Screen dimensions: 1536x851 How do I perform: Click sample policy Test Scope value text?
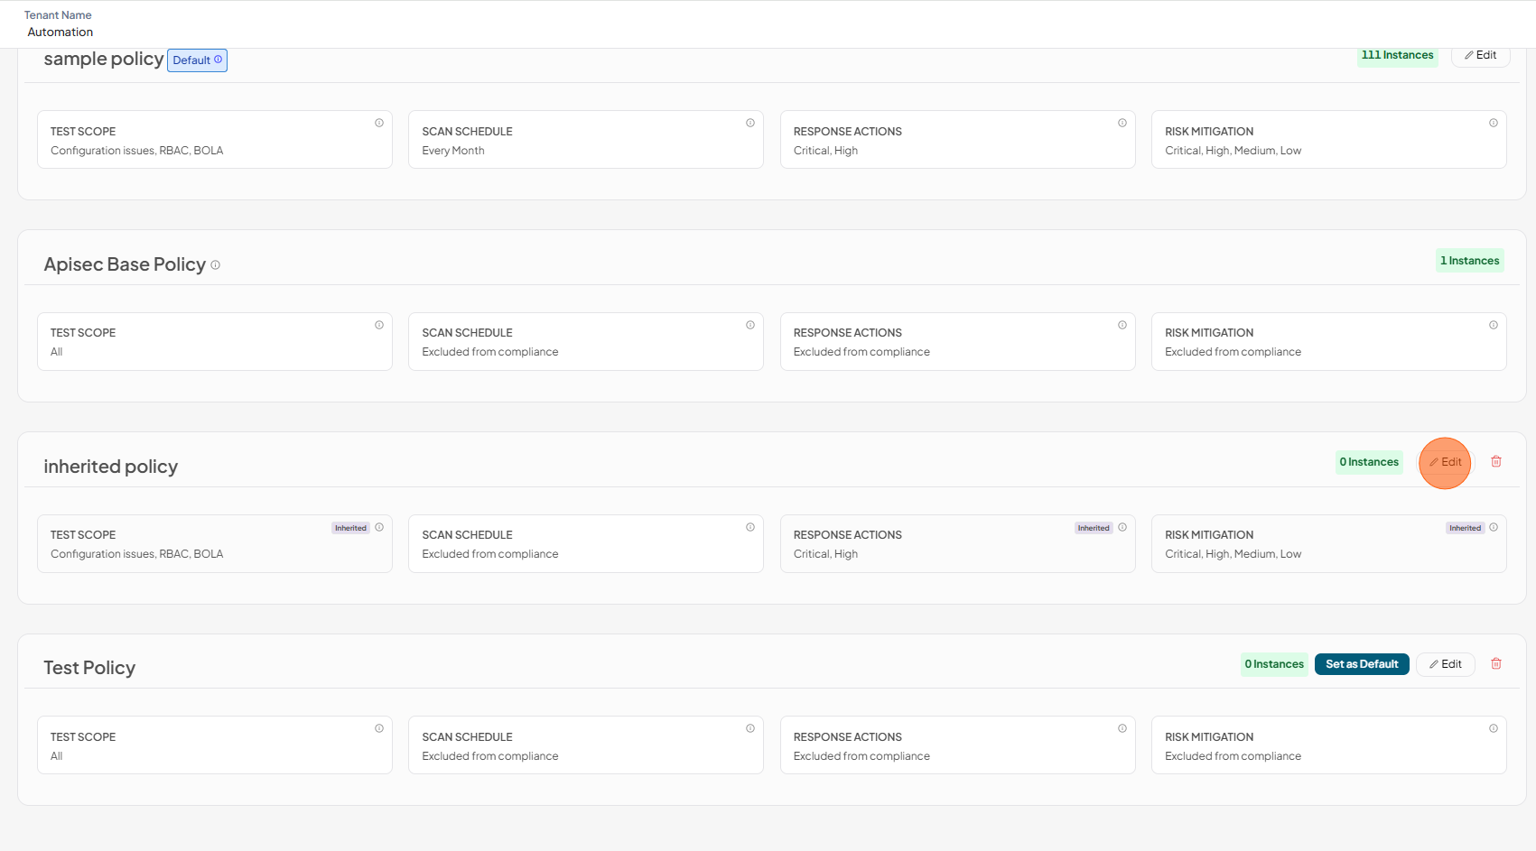(x=137, y=151)
